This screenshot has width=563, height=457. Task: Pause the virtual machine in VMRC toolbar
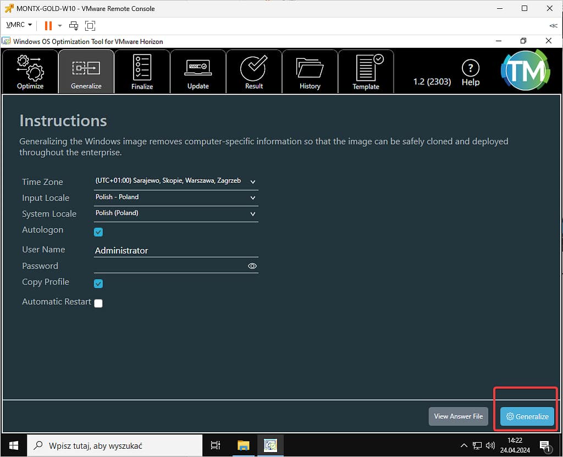click(48, 25)
